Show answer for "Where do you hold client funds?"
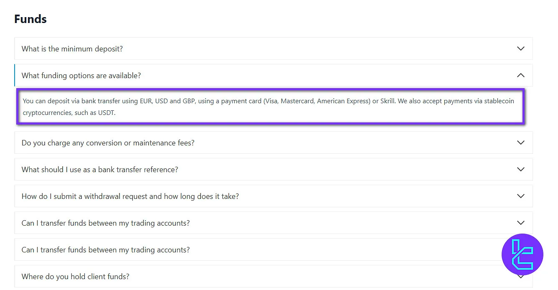Image resolution: width=558 pixels, height=290 pixels. coord(76,277)
